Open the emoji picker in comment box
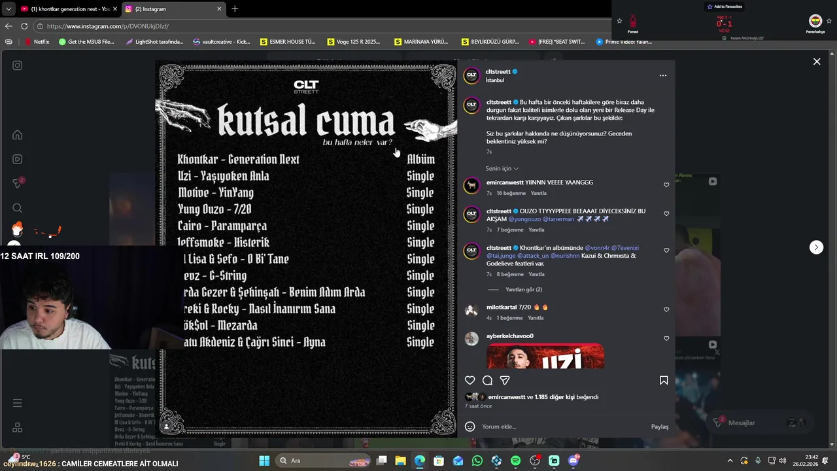Image resolution: width=837 pixels, height=471 pixels. (x=470, y=427)
